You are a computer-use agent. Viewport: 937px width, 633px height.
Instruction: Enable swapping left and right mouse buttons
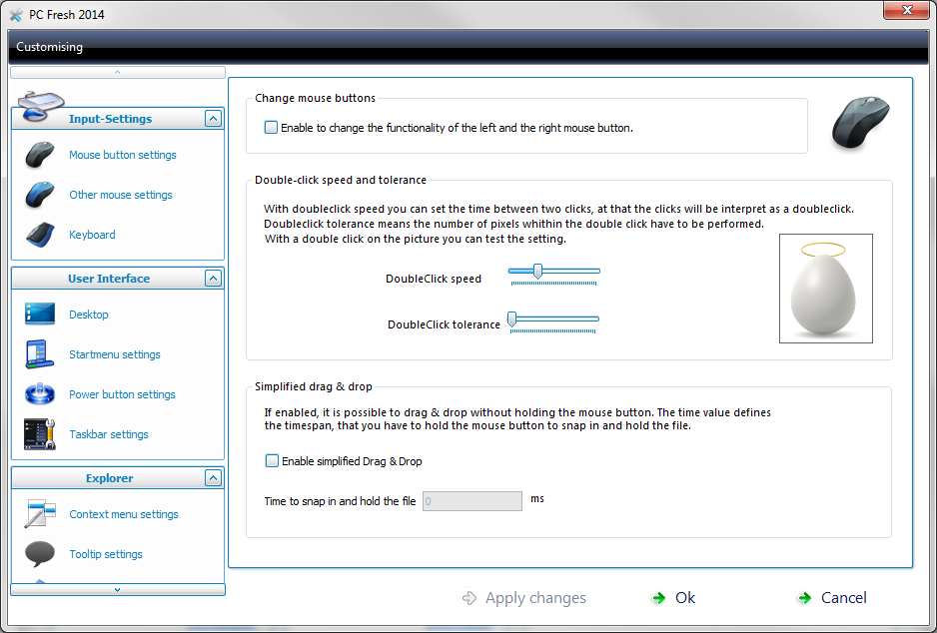(x=271, y=127)
